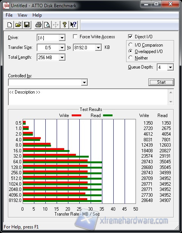Screen dimensions: 182x233
Task: Open the View menu
Action: [22, 15]
